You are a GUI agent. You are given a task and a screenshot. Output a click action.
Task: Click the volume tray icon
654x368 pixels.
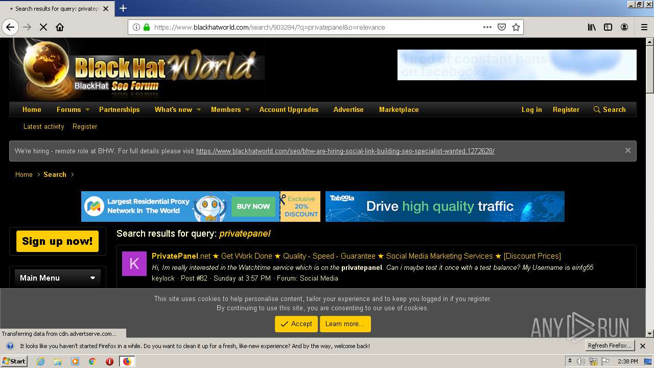[x=581, y=361]
